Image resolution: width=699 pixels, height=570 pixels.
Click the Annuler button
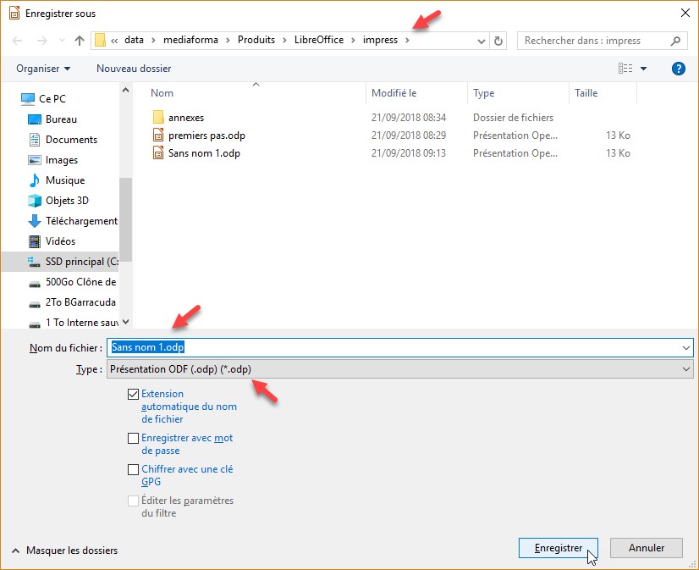pos(646,548)
